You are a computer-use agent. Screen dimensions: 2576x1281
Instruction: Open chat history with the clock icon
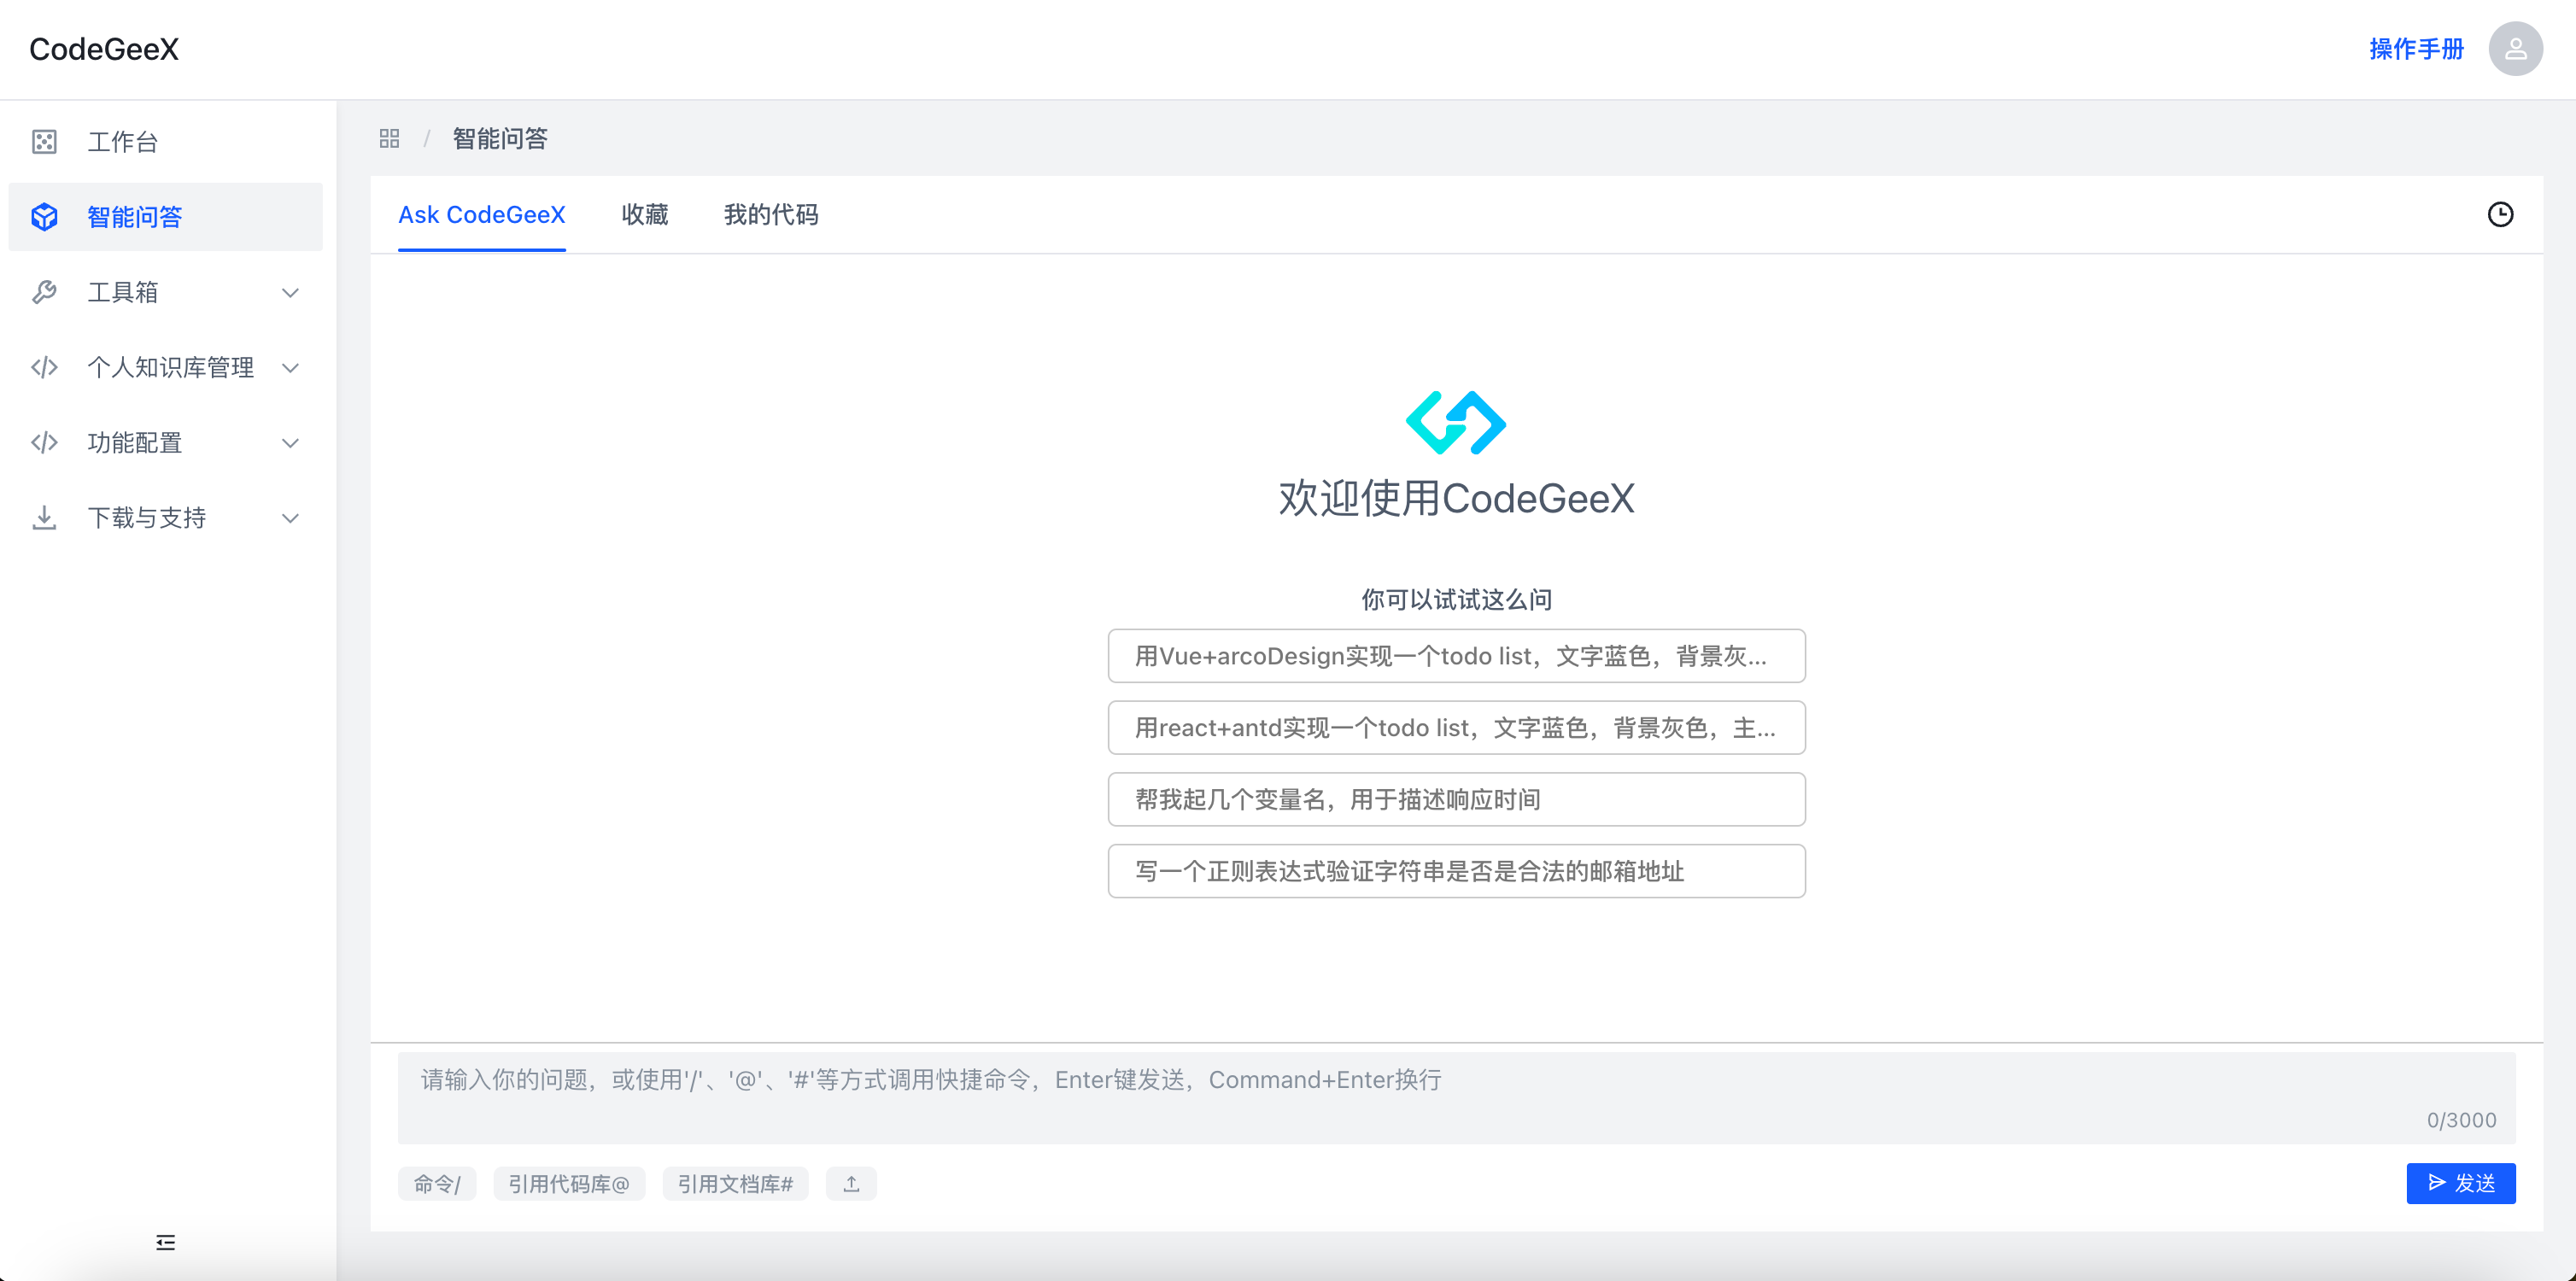point(2500,214)
